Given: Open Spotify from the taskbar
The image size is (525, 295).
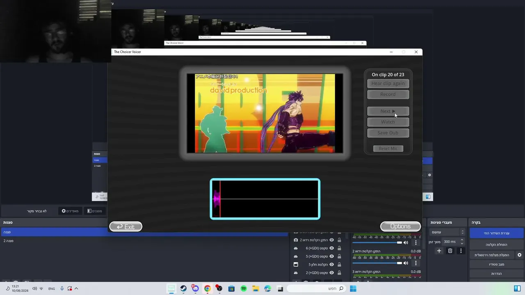Looking at the screenshot, I should (244, 289).
